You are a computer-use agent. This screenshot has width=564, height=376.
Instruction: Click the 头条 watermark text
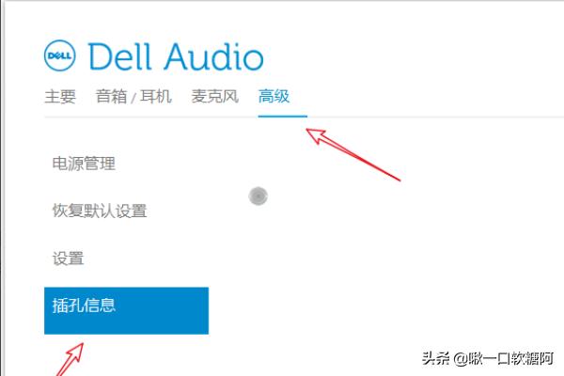tap(435, 358)
